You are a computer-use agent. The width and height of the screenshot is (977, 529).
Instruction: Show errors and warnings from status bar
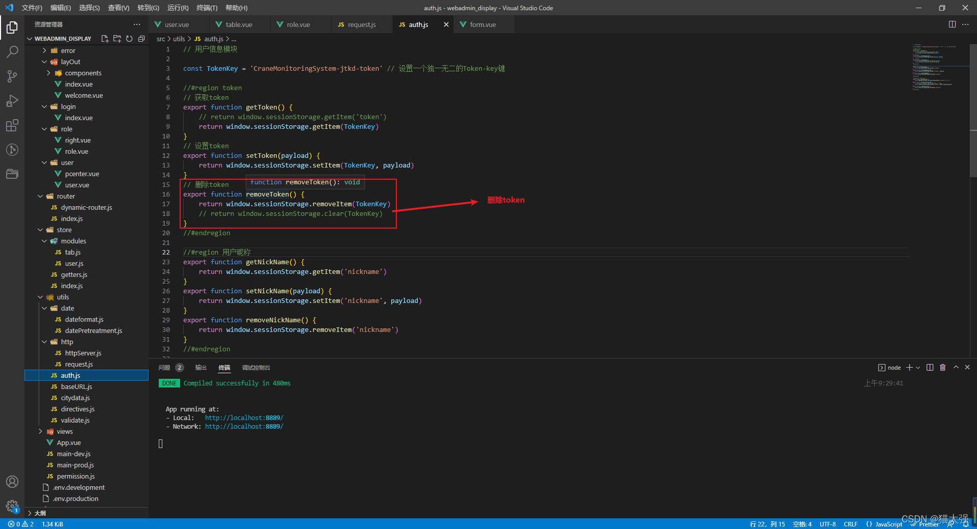[21, 524]
